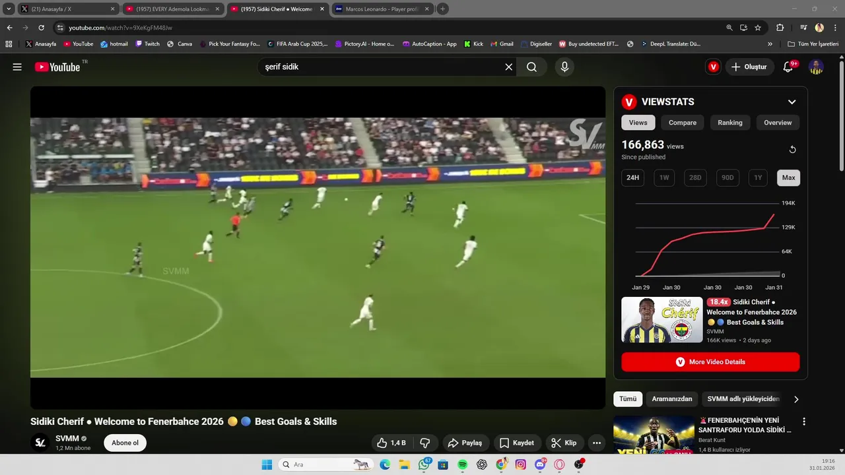
Task: Expand the hidden bookmarks overflow chevron
Action: coord(770,44)
